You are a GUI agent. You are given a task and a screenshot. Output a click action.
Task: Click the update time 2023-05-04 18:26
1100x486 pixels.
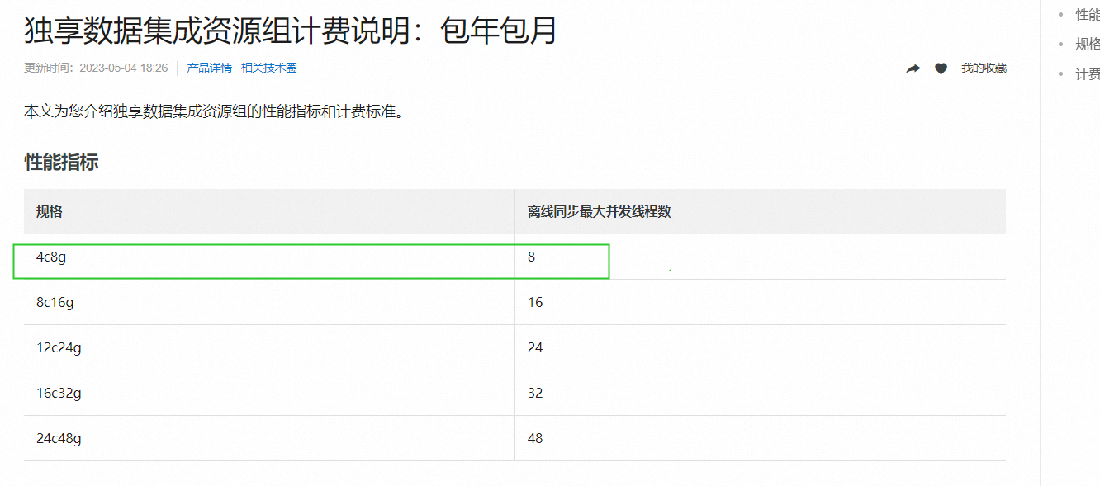pyautogui.click(x=123, y=68)
